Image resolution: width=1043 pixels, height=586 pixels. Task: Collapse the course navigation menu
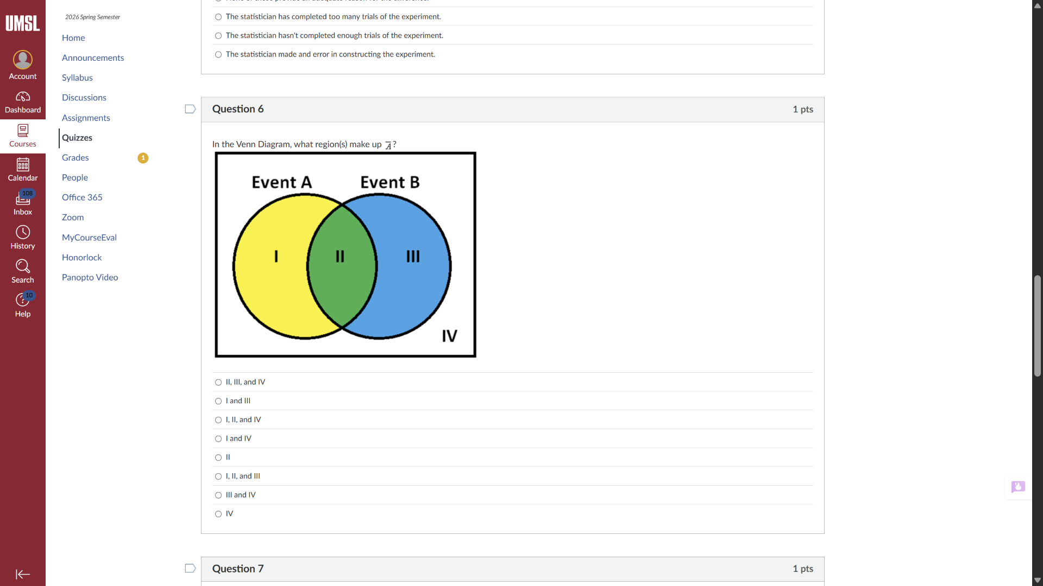point(22,574)
